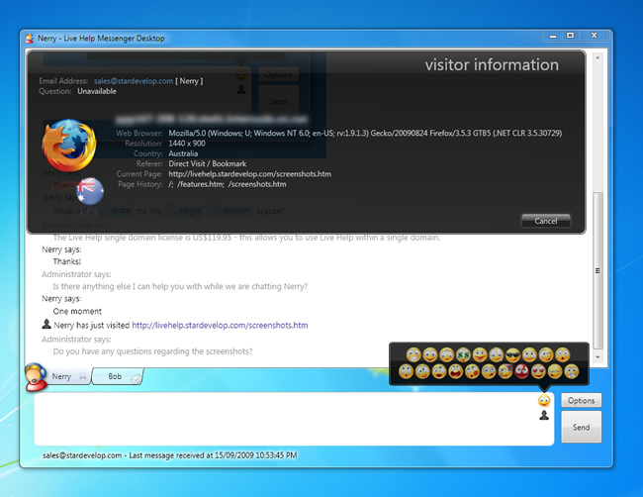Image resolution: width=643 pixels, height=497 pixels.
Task: Insert the sealed-mouth emoticon at row end
Action: (572, 371)
